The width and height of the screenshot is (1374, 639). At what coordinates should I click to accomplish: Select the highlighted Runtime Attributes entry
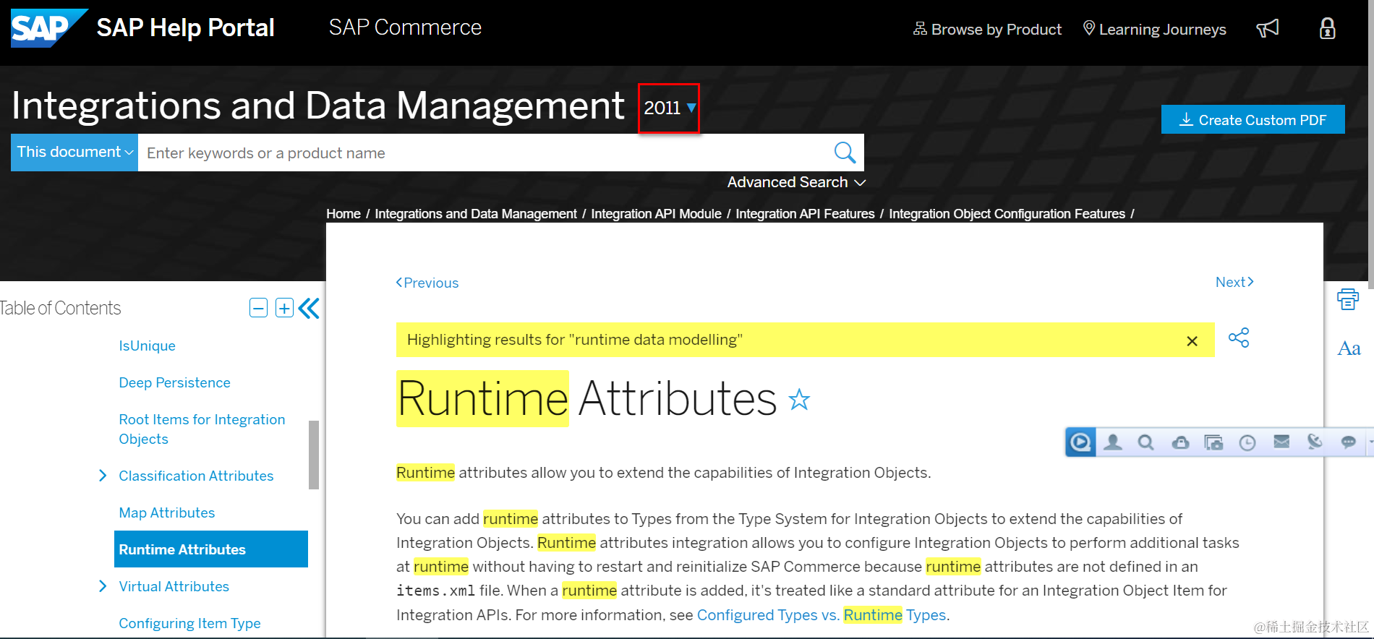coord(211,549)
